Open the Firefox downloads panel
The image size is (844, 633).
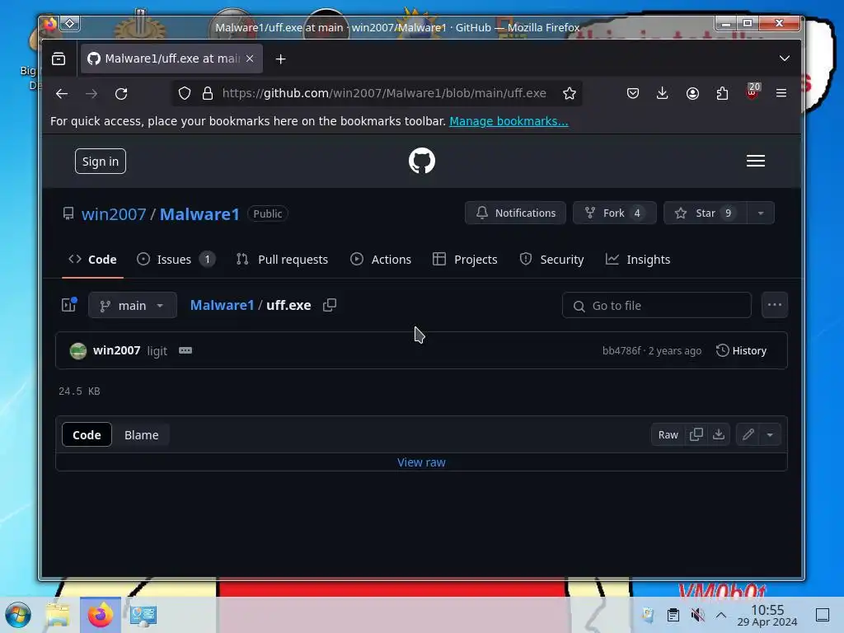[663, 93]
